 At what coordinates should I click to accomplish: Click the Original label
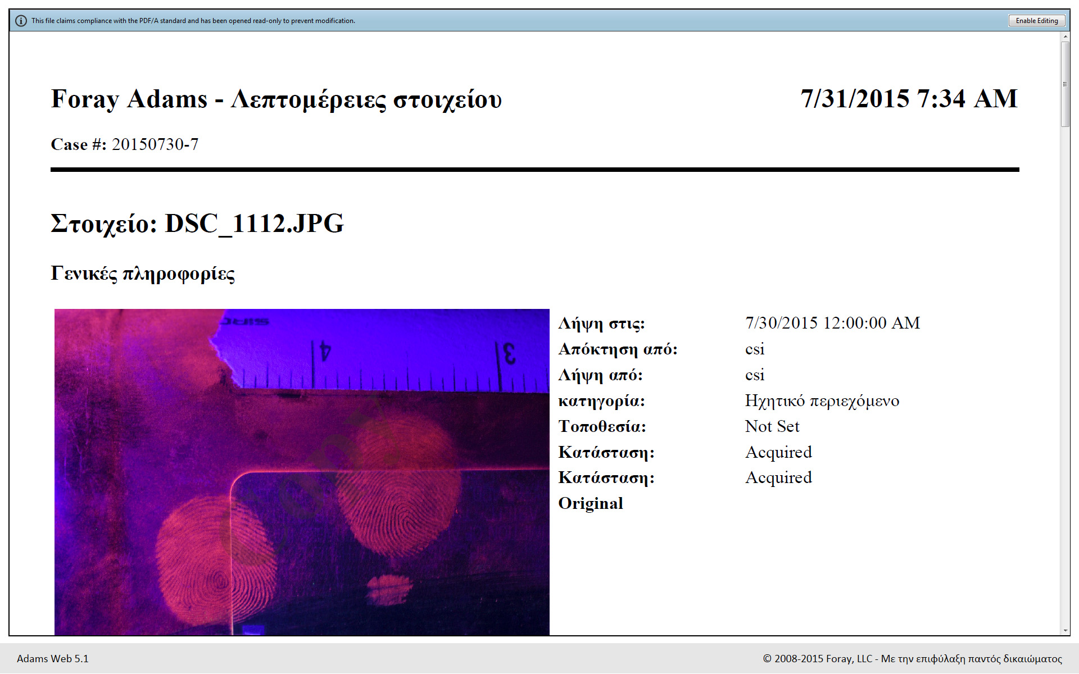pos(590,503)
